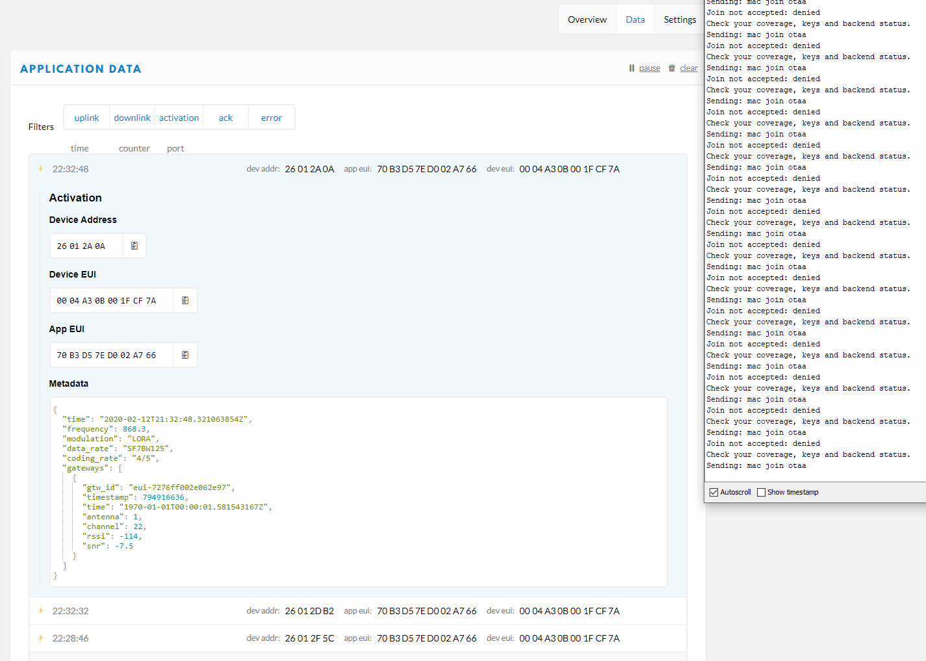Copy the Device Address with clipboard icon
The image size is (926, 661).
(x=135, y=246)
